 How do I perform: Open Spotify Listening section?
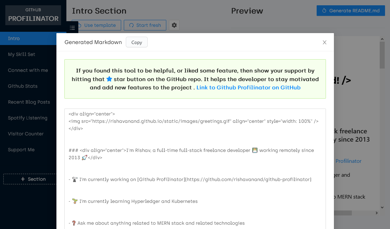(28, 118)
